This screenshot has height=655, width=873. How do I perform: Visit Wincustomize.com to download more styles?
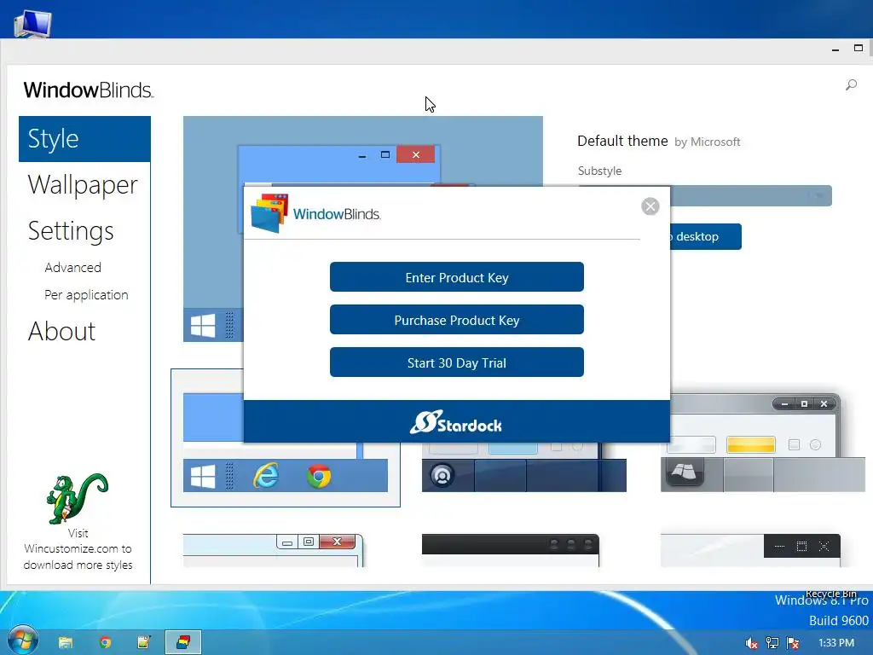pos(78,549)
